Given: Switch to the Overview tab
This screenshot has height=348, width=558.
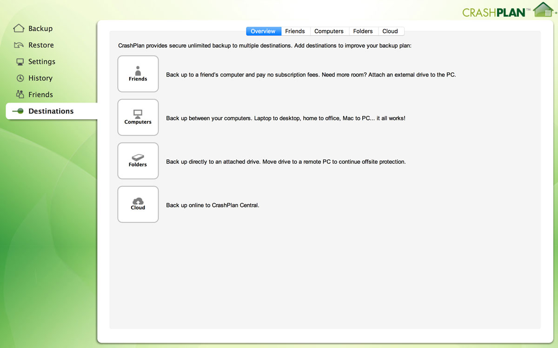Looking at the screenshot, I should coord(263,31).
